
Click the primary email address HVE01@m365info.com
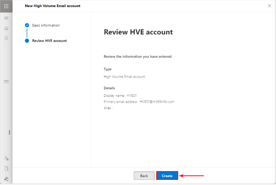click(157, 102)
